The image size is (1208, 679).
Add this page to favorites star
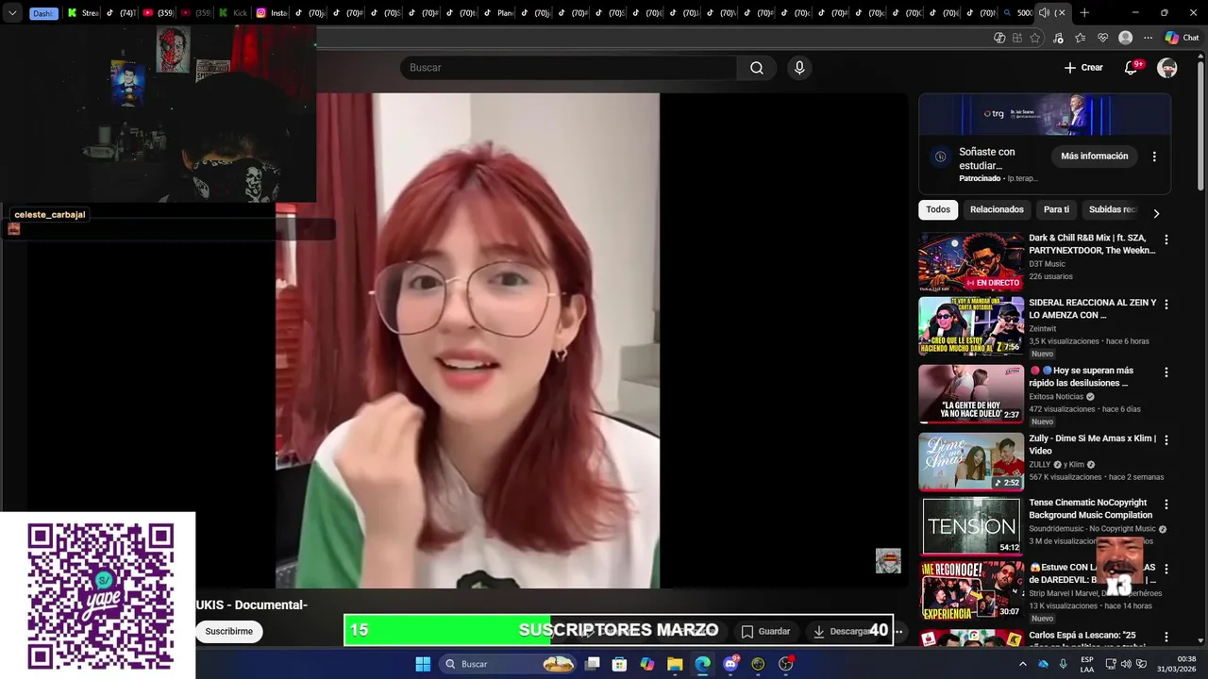(x=1035, y=38)
